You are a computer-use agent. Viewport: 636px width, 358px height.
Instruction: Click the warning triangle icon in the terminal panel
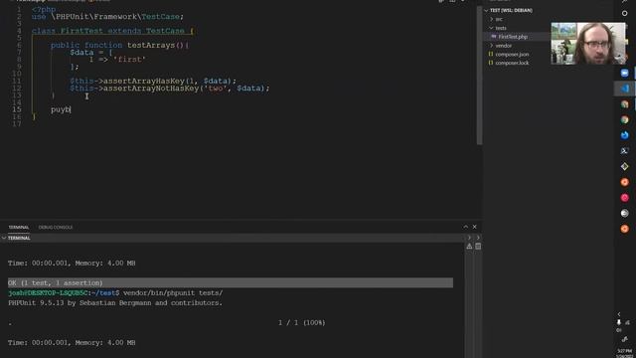(469, 246)
